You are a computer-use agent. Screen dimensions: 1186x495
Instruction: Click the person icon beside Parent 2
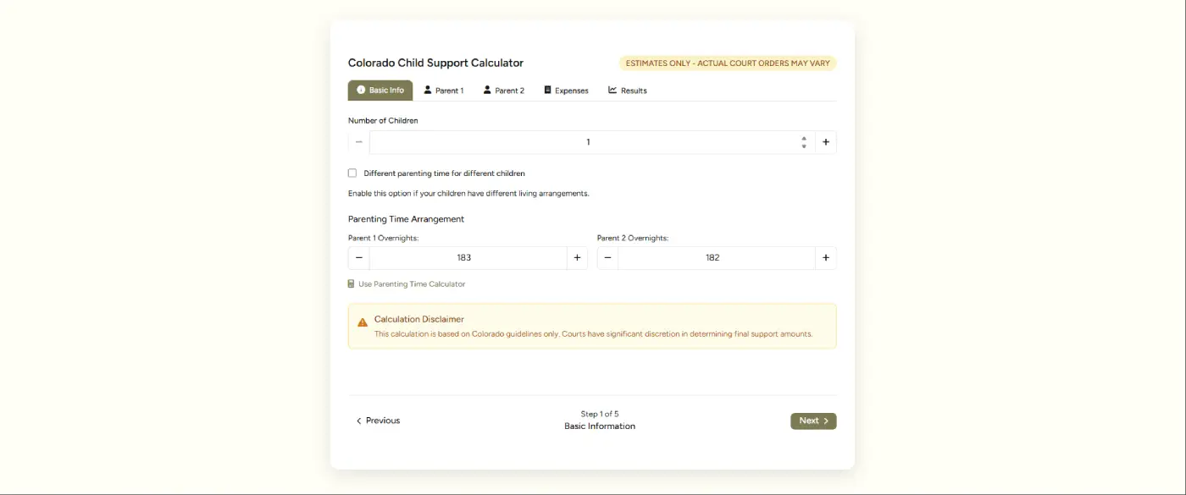pyautogui.click(x=485, y=90)
